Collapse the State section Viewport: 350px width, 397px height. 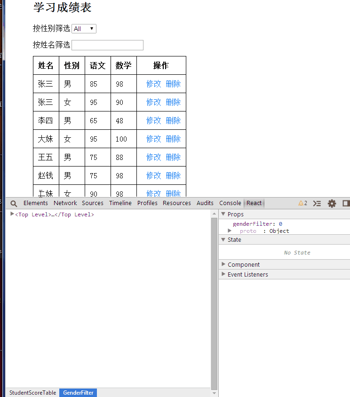223,240
